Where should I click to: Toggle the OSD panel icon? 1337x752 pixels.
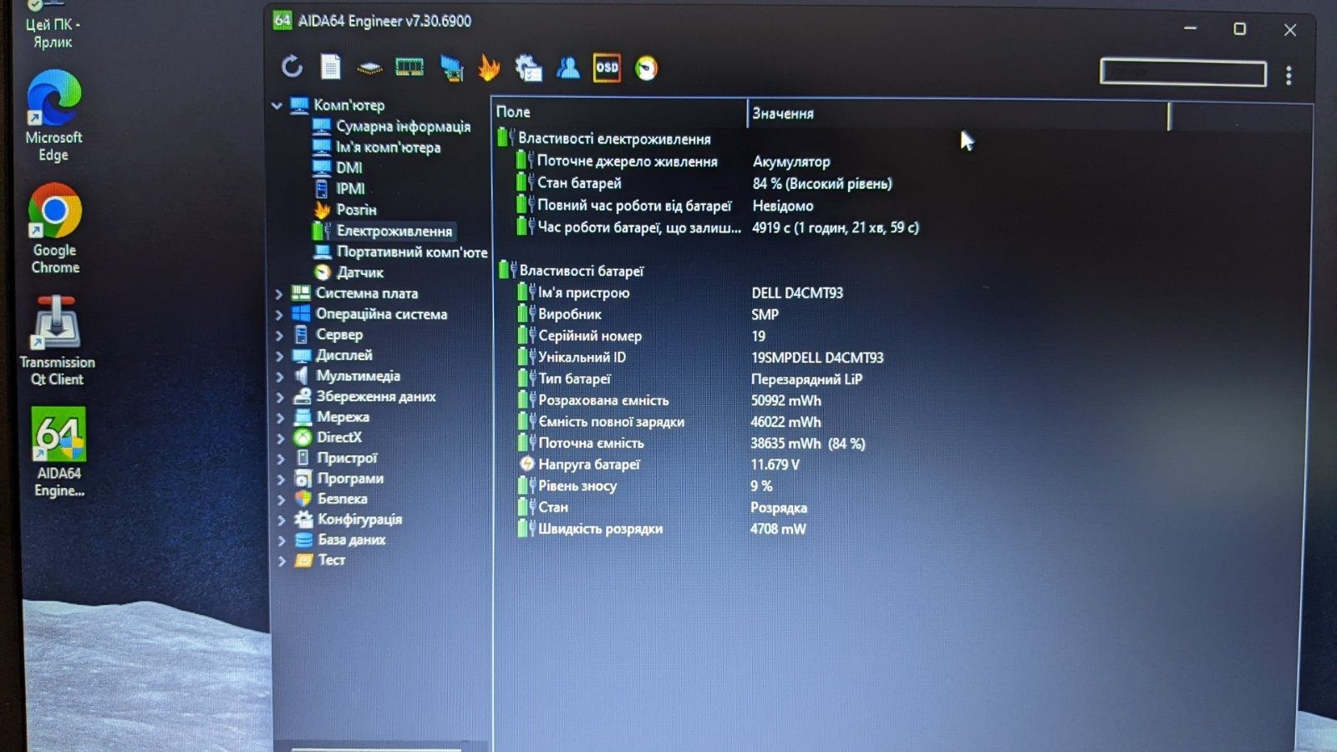pyautogui.click(x=607, y=68)
